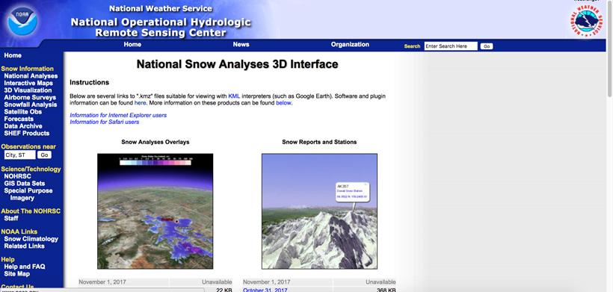This screenshot has height=292, width=613.
Task: Click the Snow Analyses Overlays preview image
Action: (x=155, y=211)
